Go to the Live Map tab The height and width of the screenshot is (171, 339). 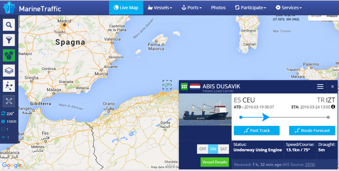click(x=126, y=8)
